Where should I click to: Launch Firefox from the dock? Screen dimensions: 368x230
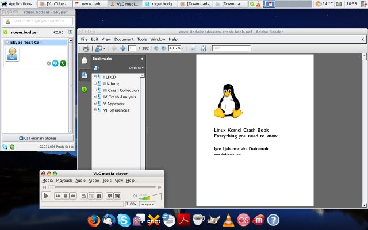(94, 220)
